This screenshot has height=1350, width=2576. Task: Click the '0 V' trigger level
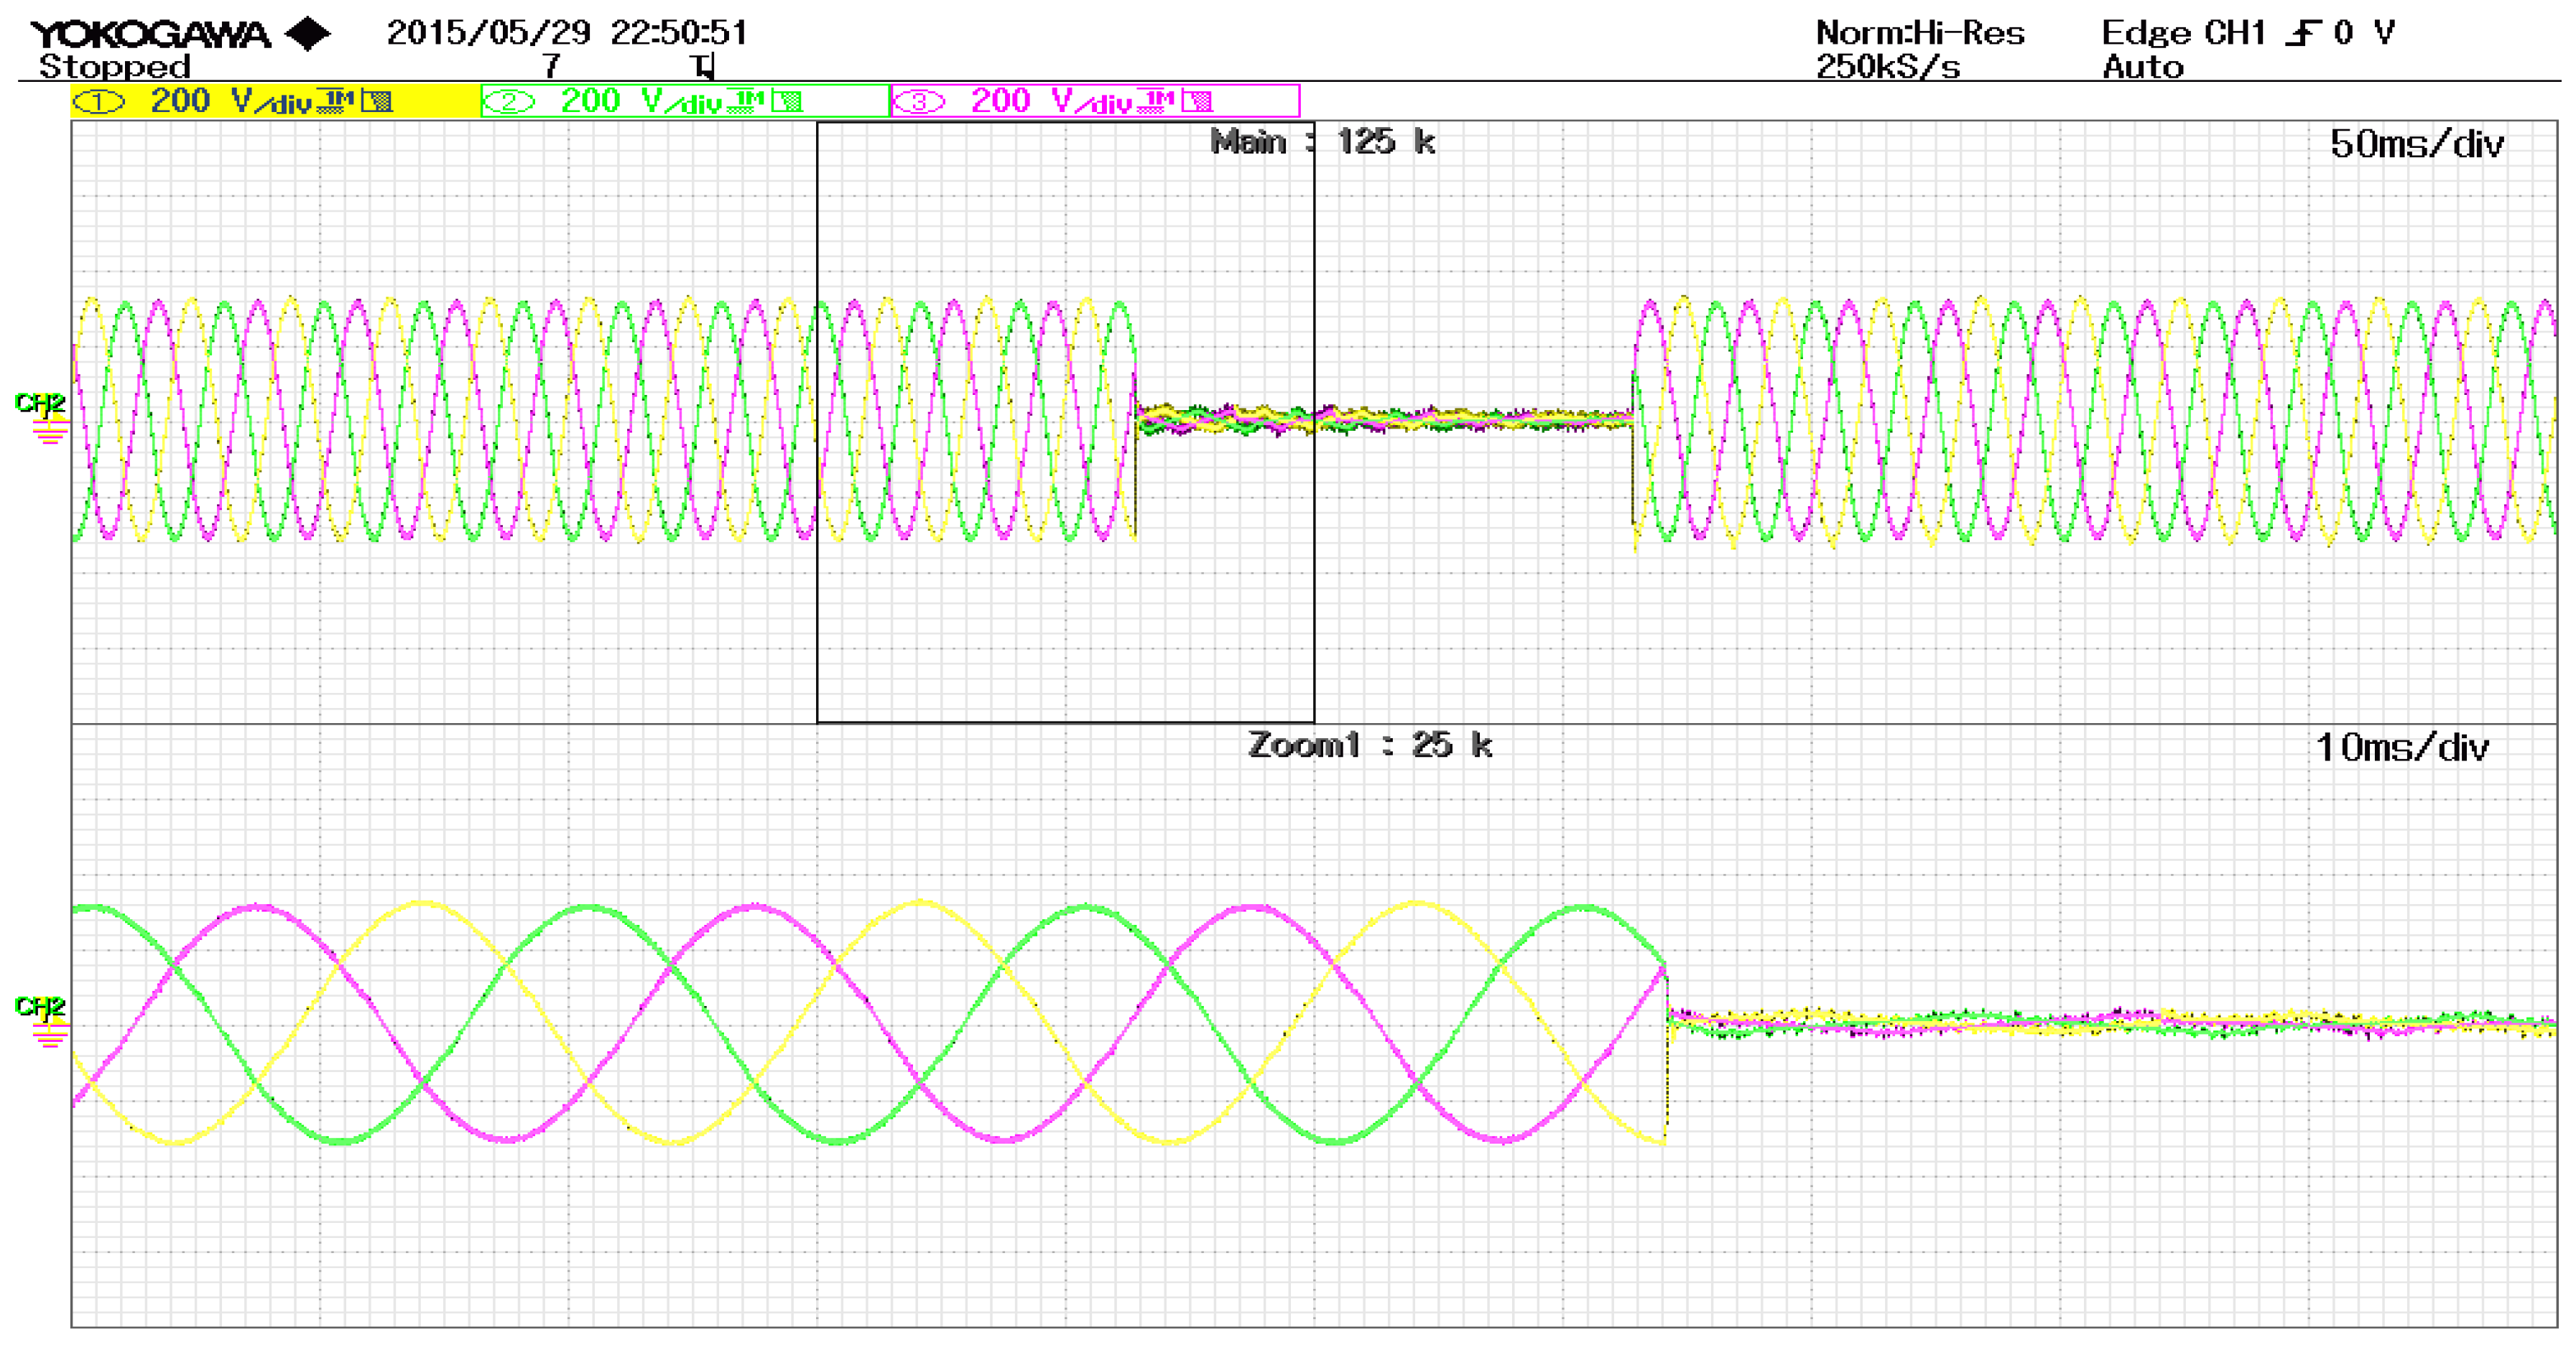(2364, 33)
